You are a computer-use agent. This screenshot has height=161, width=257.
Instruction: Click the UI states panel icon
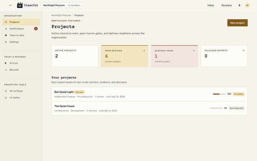pyautogui.click(x=6, y=97)
